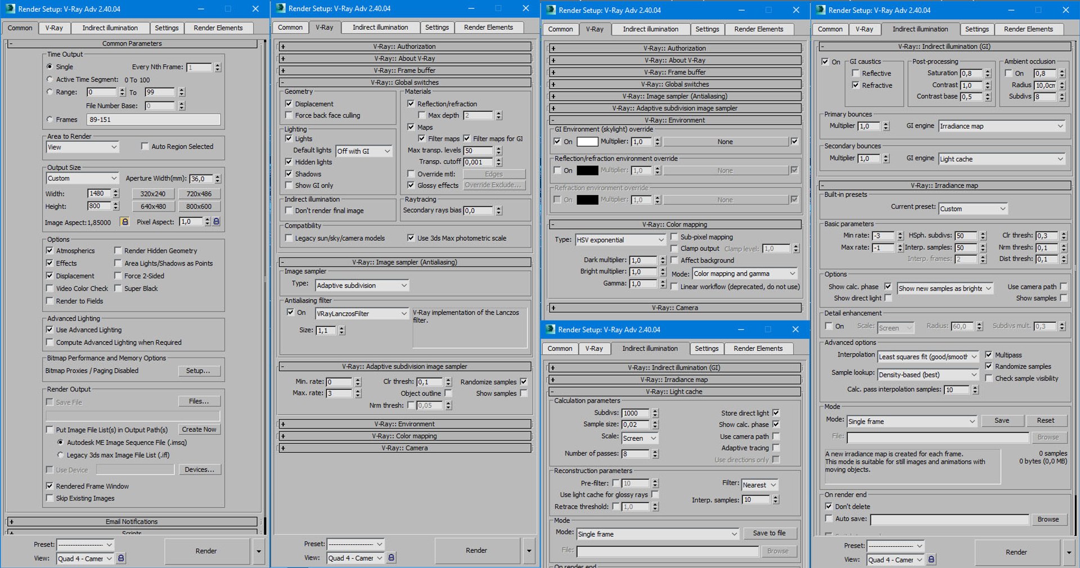Collapse the expanded V-Ray:: Global switches rollout
1080x568 pixels.
tap(404, 82)
